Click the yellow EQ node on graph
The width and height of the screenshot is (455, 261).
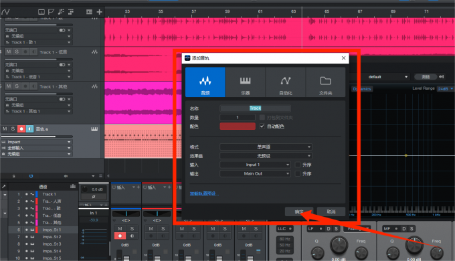[406, 155]
